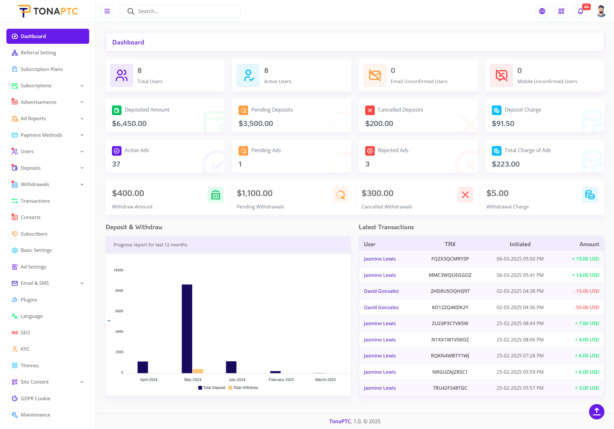Viewport: 614px width, 429px height.
Task: Open Transactions in the sidebar
Action: tap(35, 201)
